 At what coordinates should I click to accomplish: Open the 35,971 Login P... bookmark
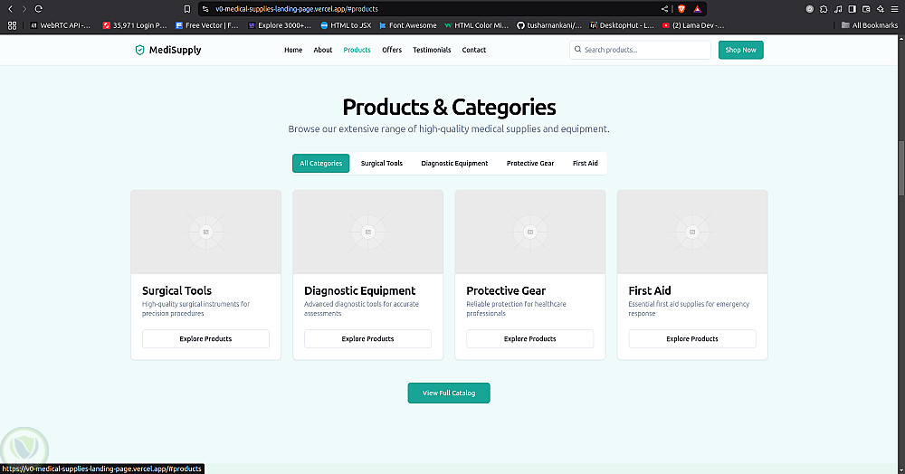(135, 25)
